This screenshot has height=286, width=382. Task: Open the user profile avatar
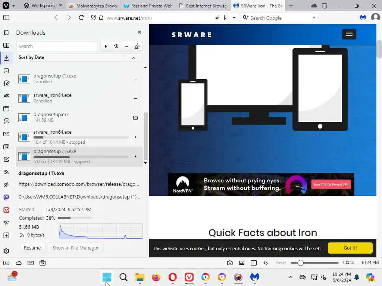point(375,17)
